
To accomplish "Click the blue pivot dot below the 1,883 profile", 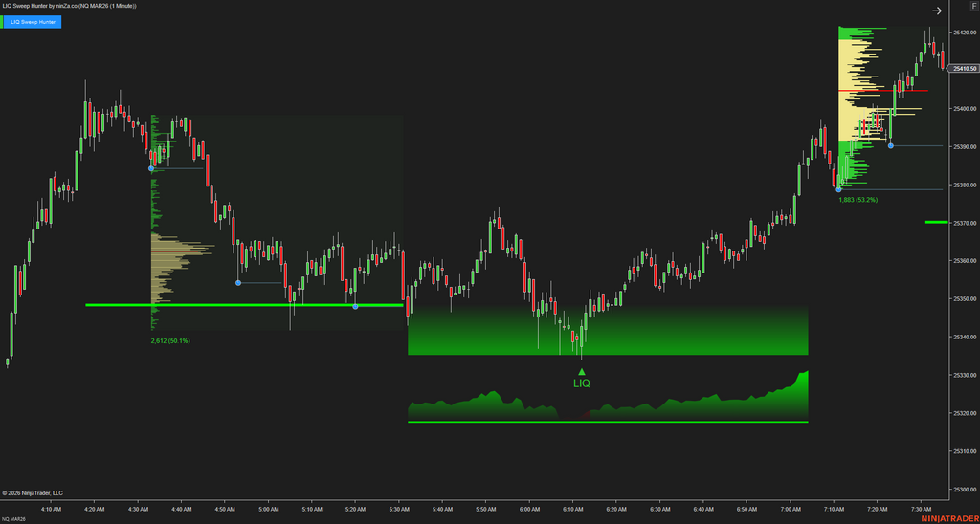I will [838, 189].
